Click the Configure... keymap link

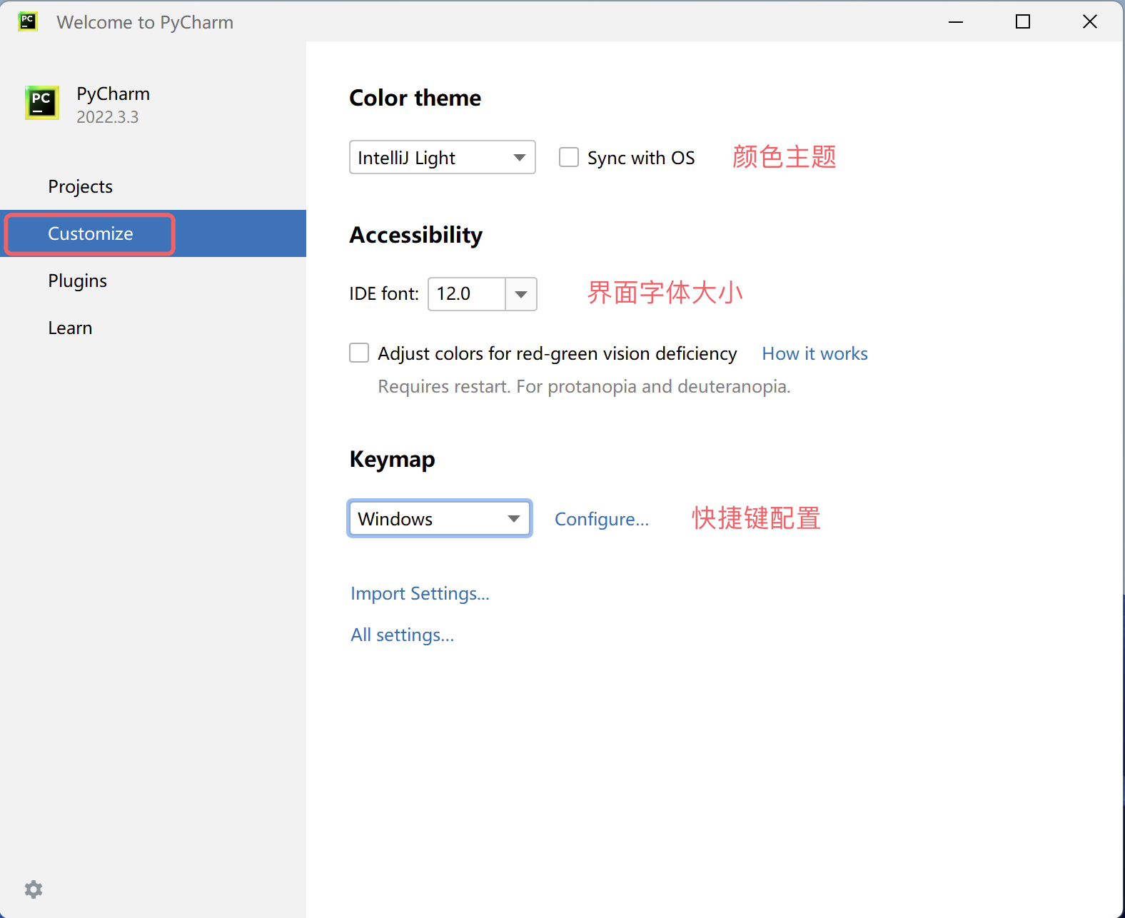(x=602, y=519)
